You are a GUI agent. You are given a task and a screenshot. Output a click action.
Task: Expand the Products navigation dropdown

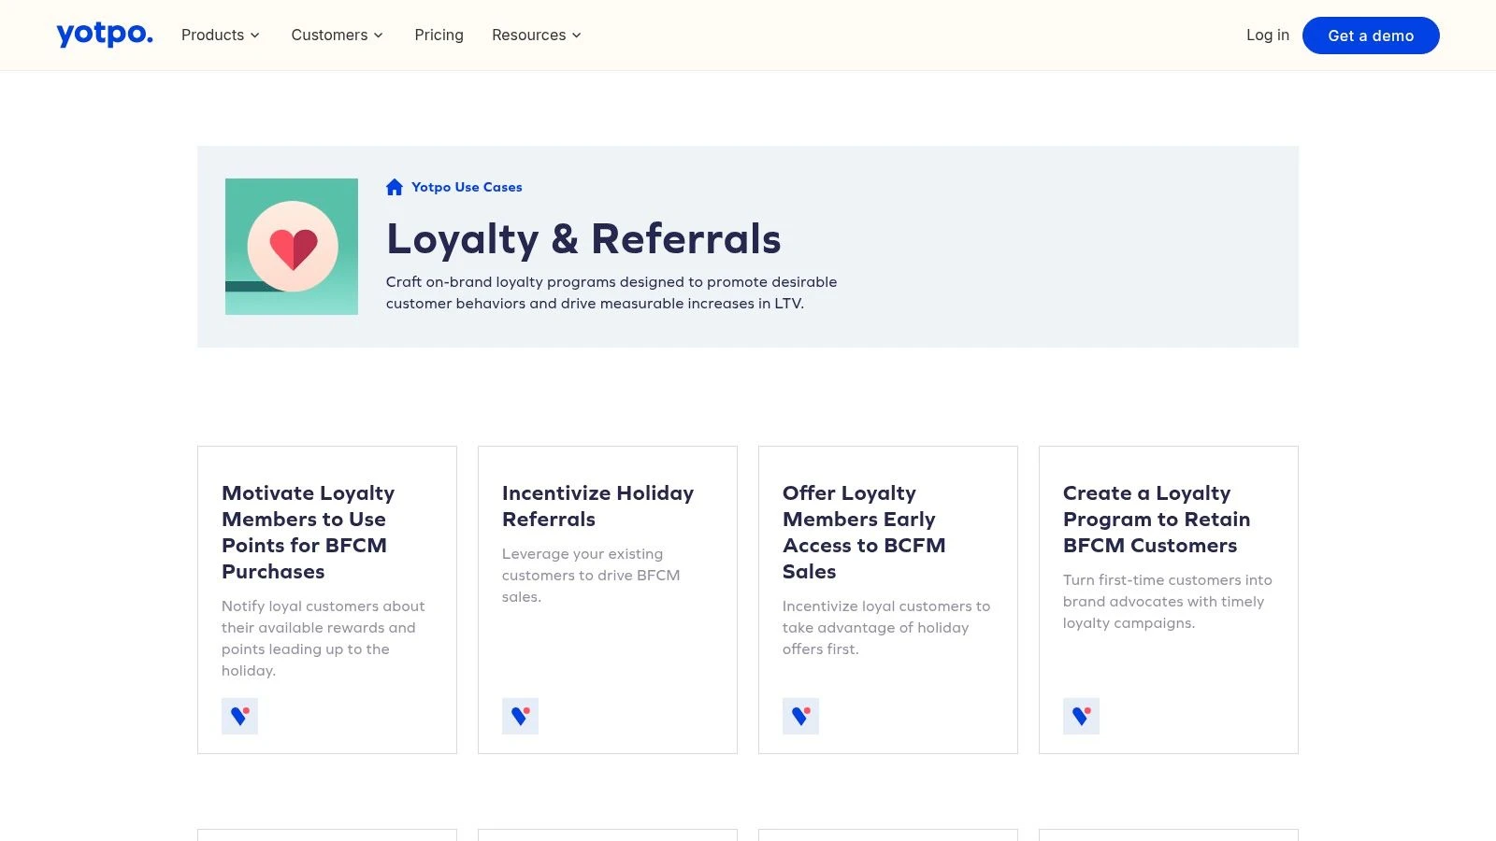click(220, 35)
